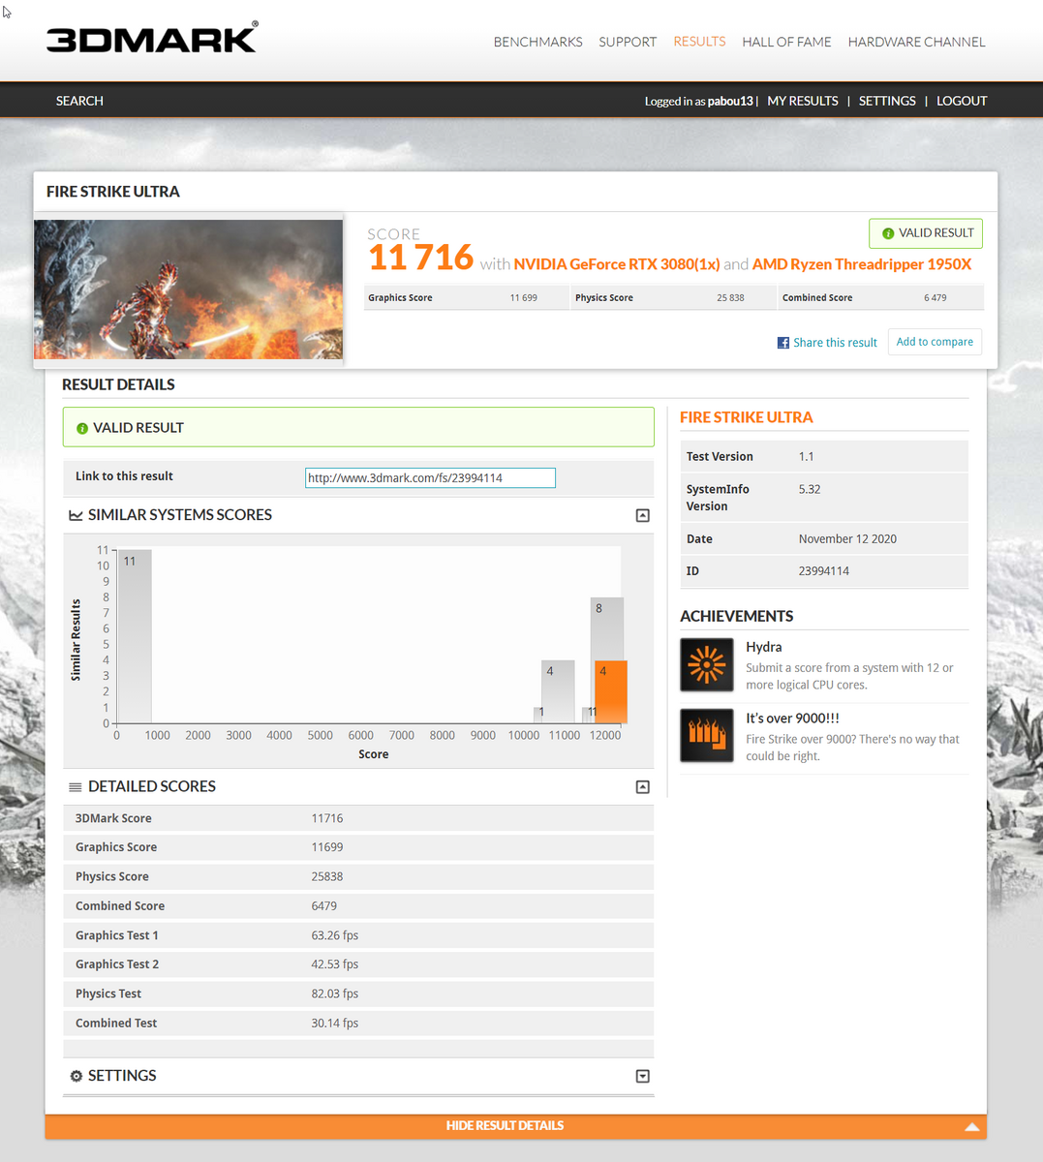
Task: Click the tall chart bar labeled 11
Action: point(135,636)
